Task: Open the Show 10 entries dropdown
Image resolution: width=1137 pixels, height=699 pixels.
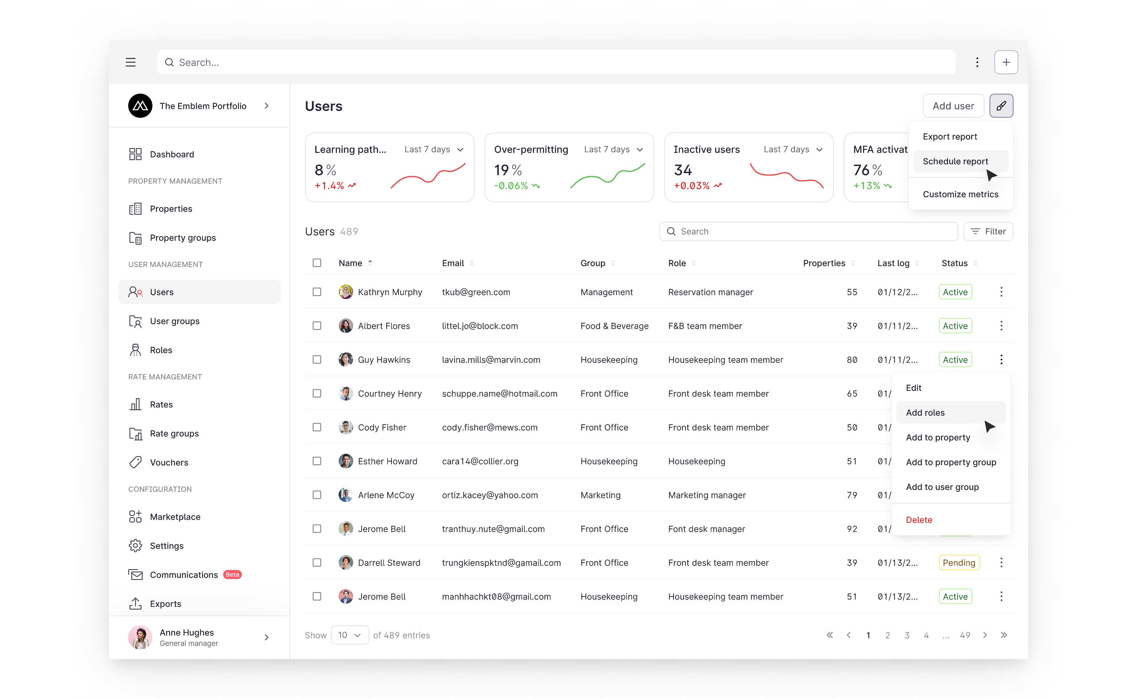Action: tap(349, 635)
